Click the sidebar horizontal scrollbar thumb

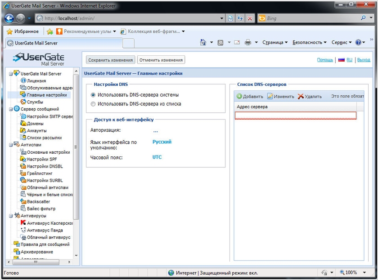(x=36, y=262)
